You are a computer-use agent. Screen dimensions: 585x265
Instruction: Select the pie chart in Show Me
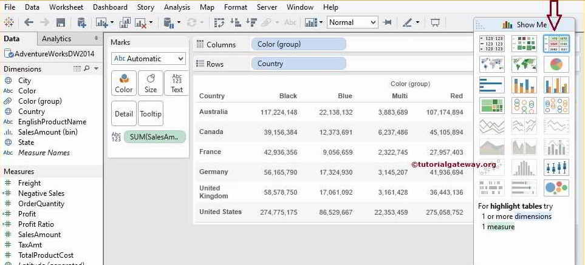point(556,64)
